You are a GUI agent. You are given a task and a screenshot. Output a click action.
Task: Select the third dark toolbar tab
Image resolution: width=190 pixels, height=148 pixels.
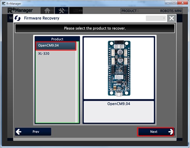tap(76, 11)
